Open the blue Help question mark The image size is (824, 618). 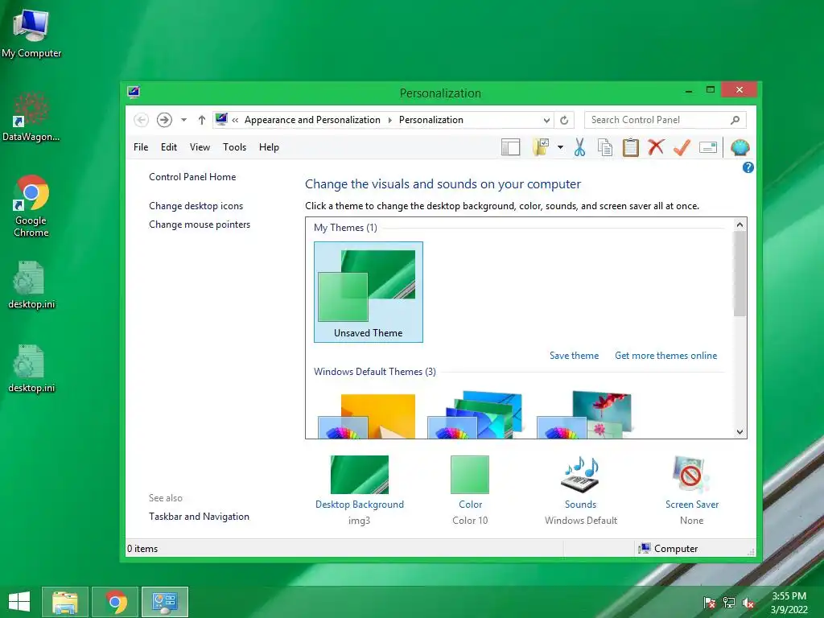748,167
